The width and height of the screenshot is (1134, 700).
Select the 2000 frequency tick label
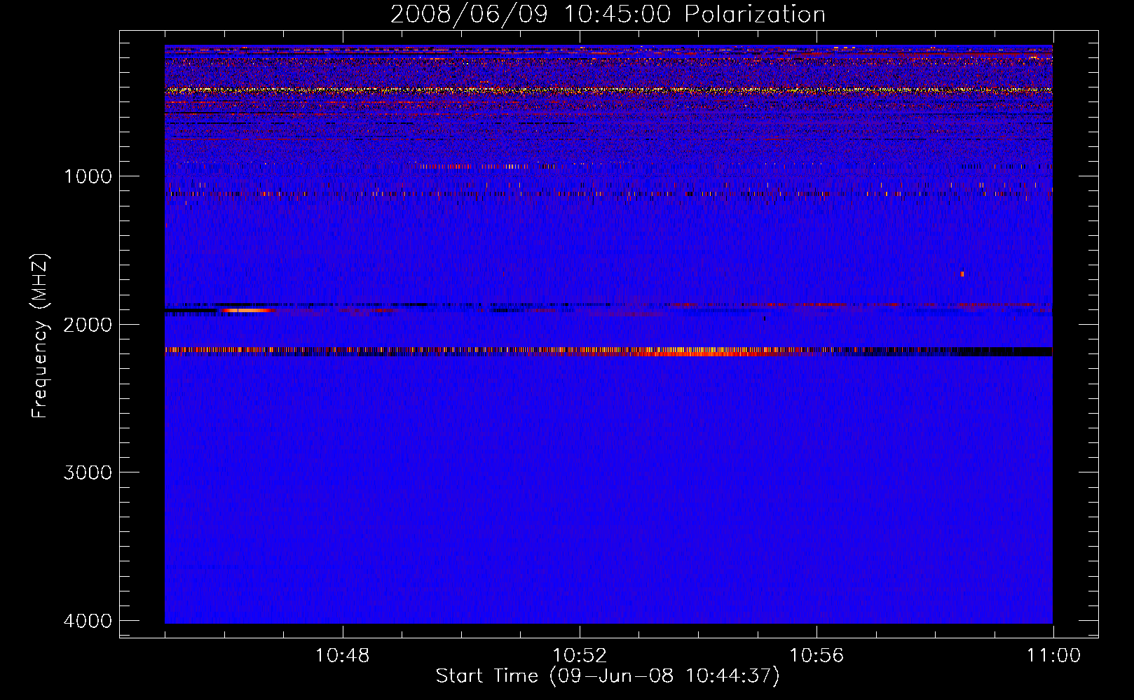[x=88, y=325]
